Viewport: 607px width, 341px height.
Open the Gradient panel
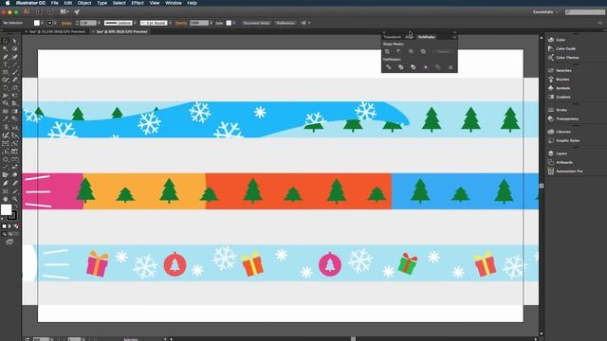(x=560, y=97)
